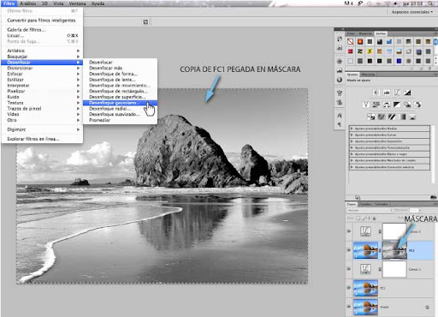Click the lock all icon in Layers panel
Screen dimensions: 438x317
pos(375,218)
